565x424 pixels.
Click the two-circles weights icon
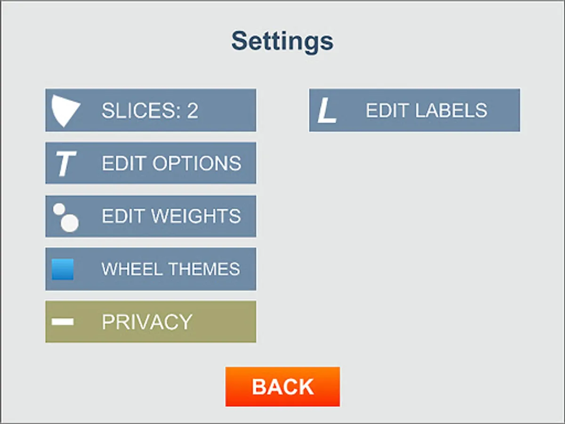click(x=66, y=217)
